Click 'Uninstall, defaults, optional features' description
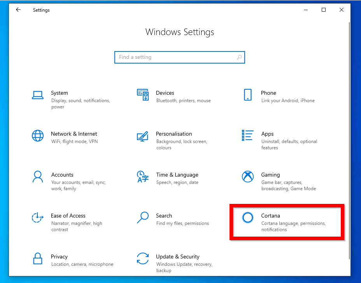The height and width of the screenshot is (283, 361). point(289,145)
